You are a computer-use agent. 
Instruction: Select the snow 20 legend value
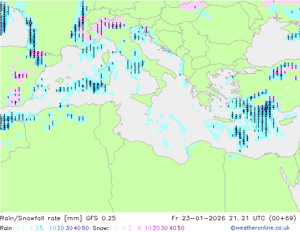tap(156, 228)
